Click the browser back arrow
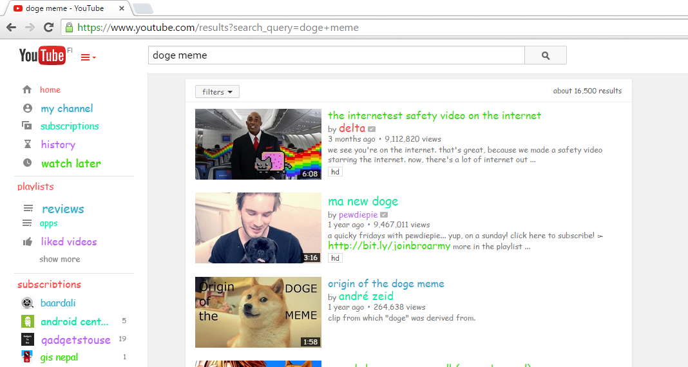 pos(12,28)
